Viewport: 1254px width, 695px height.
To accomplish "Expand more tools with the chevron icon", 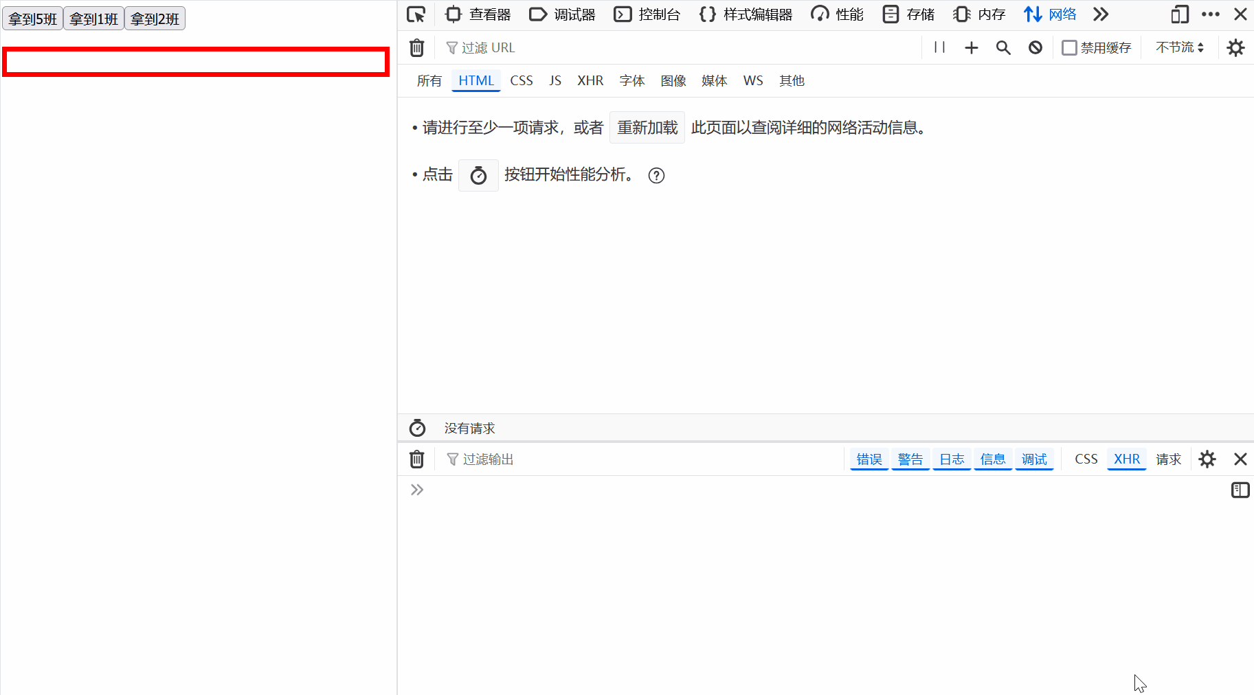I will 1100,14.
